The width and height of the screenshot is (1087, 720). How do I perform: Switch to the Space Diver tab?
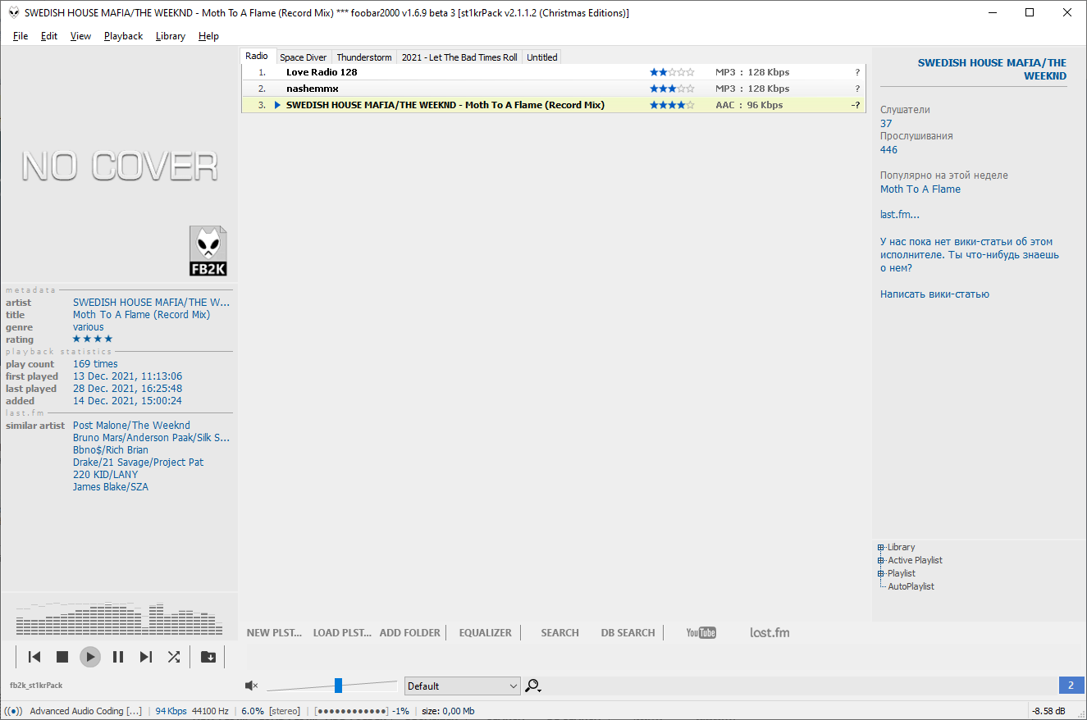[x=303, y=57]
